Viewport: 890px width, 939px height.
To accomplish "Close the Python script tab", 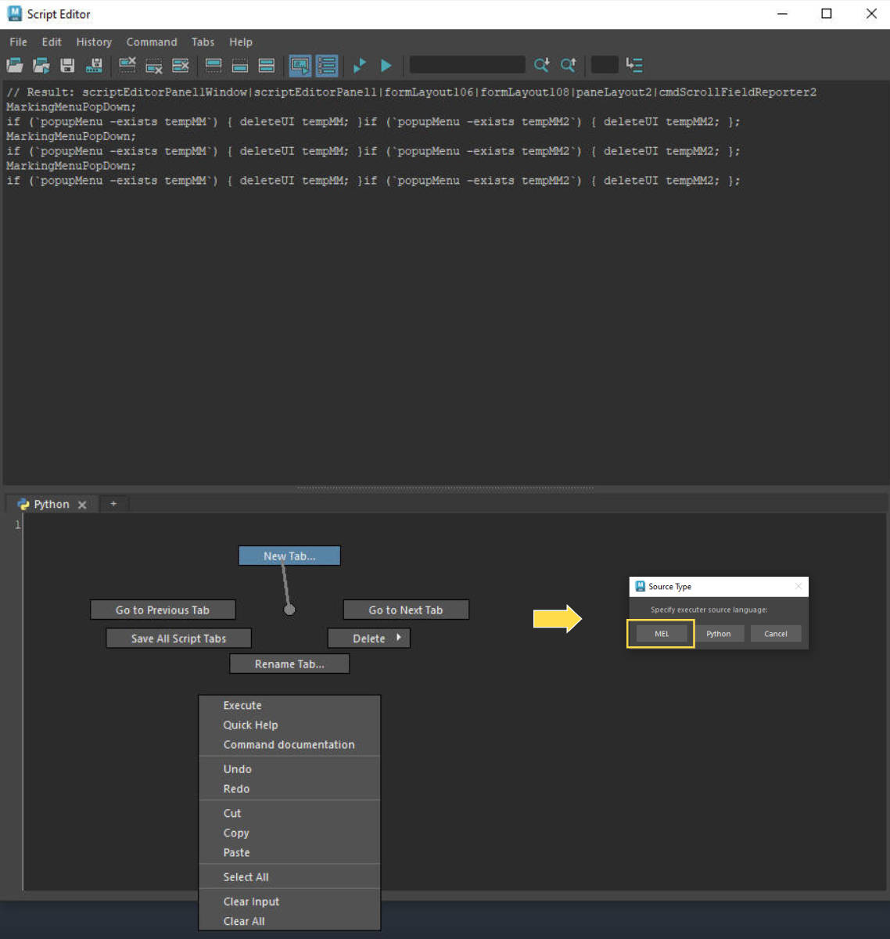I will [x=82, y=505].
